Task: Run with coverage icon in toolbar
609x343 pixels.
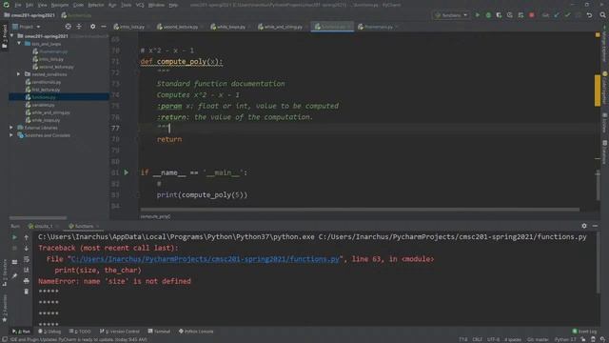Action: coord(499,15)
